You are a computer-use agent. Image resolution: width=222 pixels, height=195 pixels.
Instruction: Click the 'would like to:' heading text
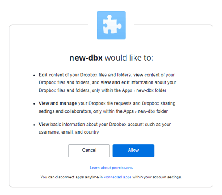click(129, 58)
